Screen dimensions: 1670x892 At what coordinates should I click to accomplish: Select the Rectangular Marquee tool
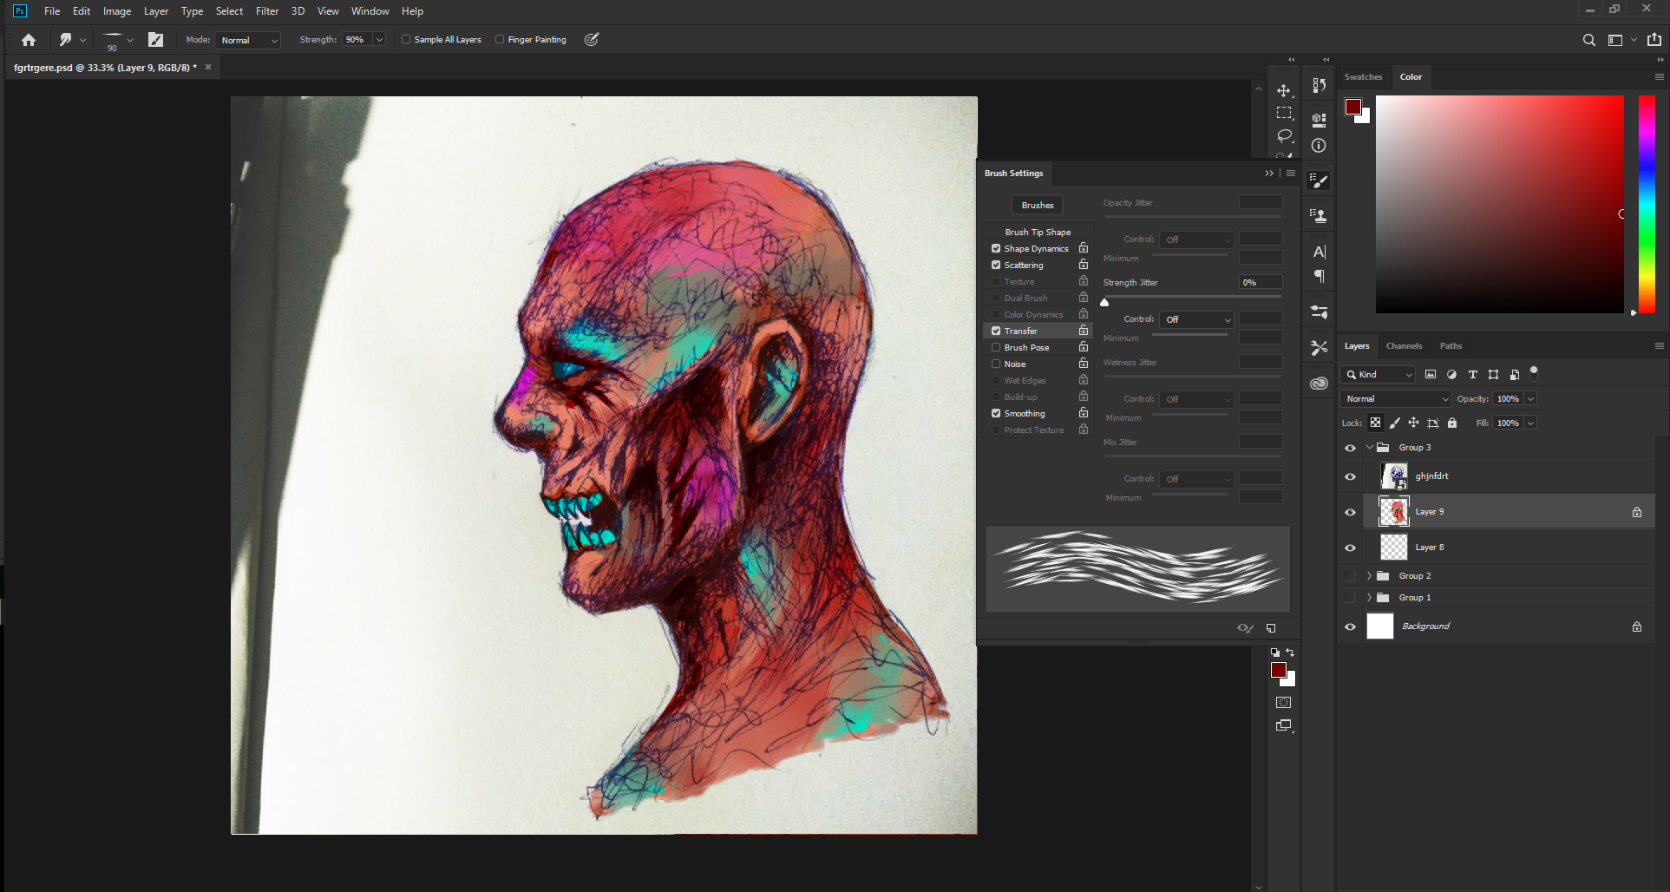click(1284, 113)
